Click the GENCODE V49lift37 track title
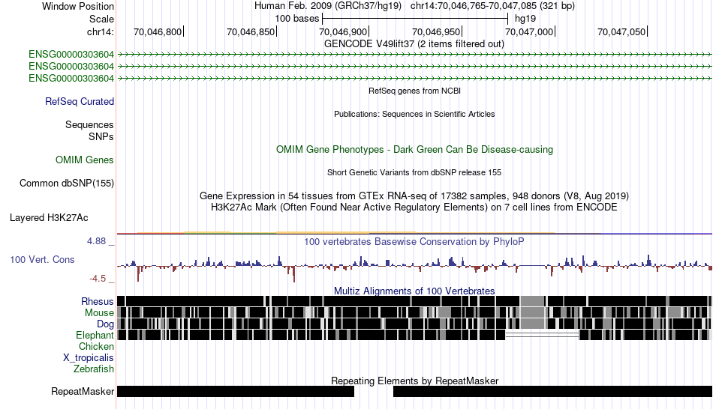This screenshot has height=409, width=713. [414, 44]
